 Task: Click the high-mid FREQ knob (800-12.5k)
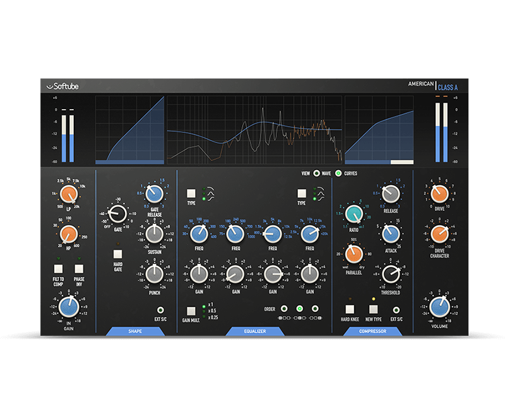click(273, 234)
